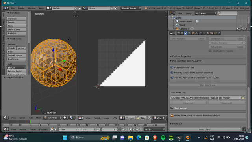Toggle automatic keyframe record button

[x=52, y=129]
